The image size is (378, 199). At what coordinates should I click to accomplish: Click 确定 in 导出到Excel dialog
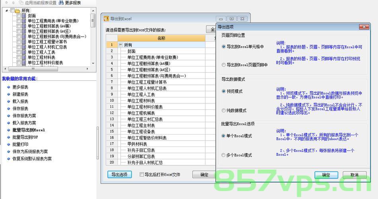[204, 174]
